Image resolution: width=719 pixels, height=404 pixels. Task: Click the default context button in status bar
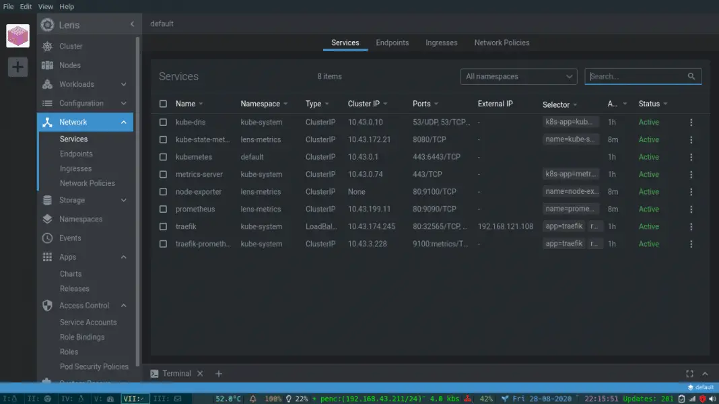tap(700, 387)
